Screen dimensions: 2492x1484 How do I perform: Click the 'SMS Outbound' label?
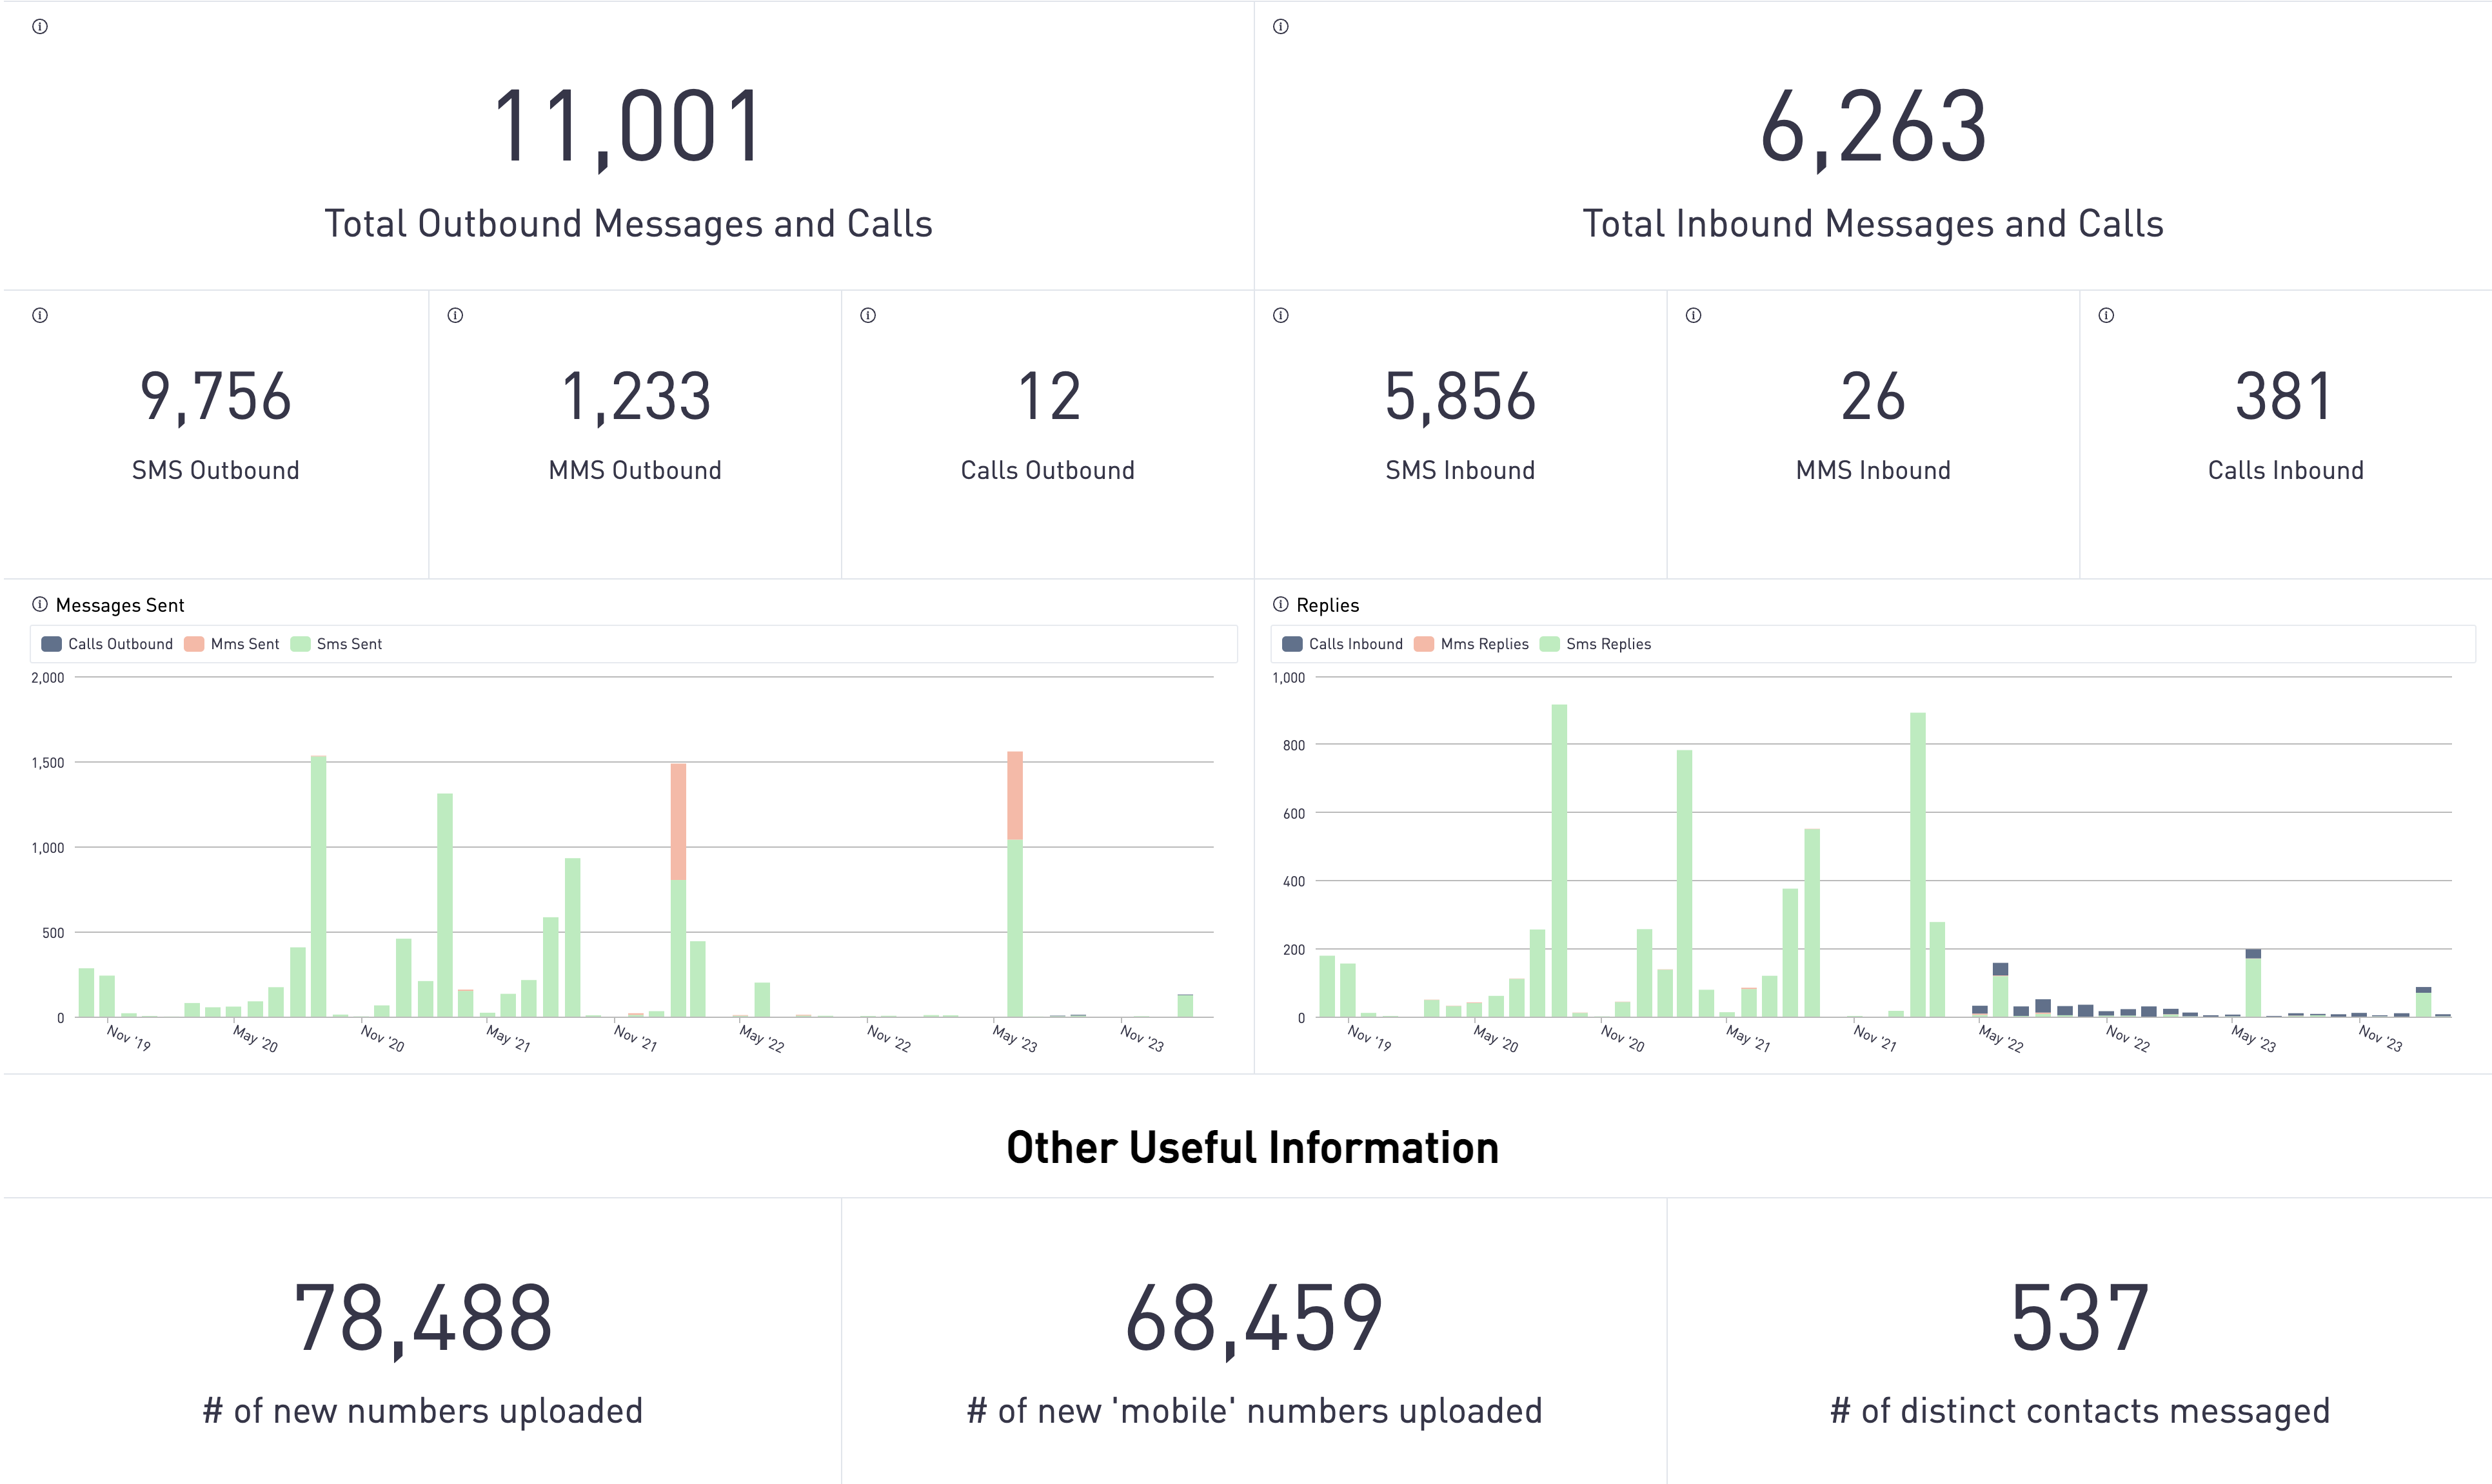coord(215,470)
